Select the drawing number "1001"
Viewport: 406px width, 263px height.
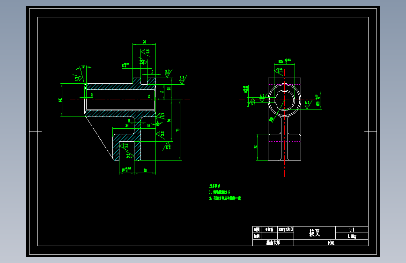(x=331, y=243)
